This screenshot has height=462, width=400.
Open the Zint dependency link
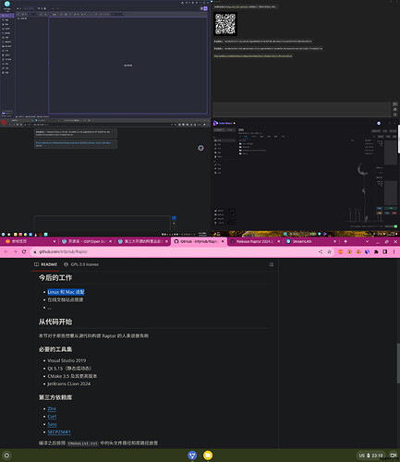52,408
